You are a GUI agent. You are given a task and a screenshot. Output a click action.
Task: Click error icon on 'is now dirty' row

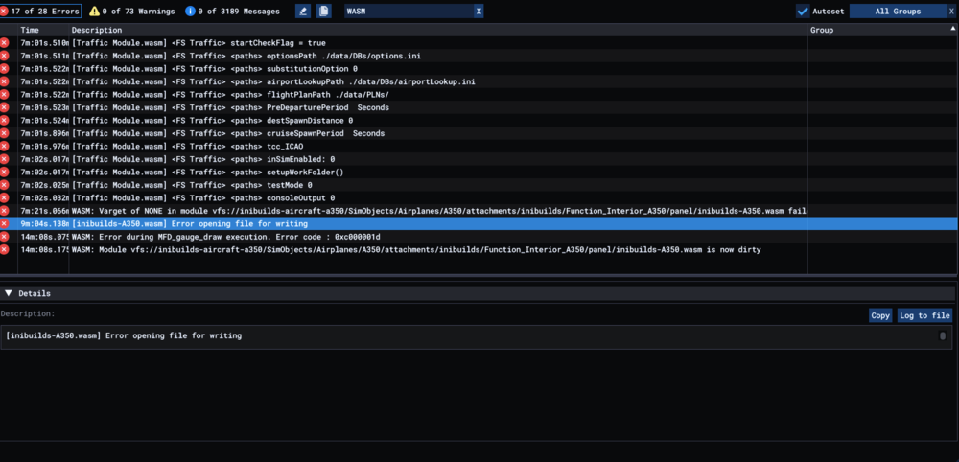5,249
